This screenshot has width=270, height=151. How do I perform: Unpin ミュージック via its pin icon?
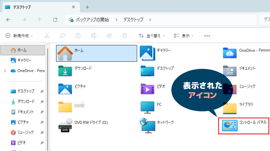(42, 133)
